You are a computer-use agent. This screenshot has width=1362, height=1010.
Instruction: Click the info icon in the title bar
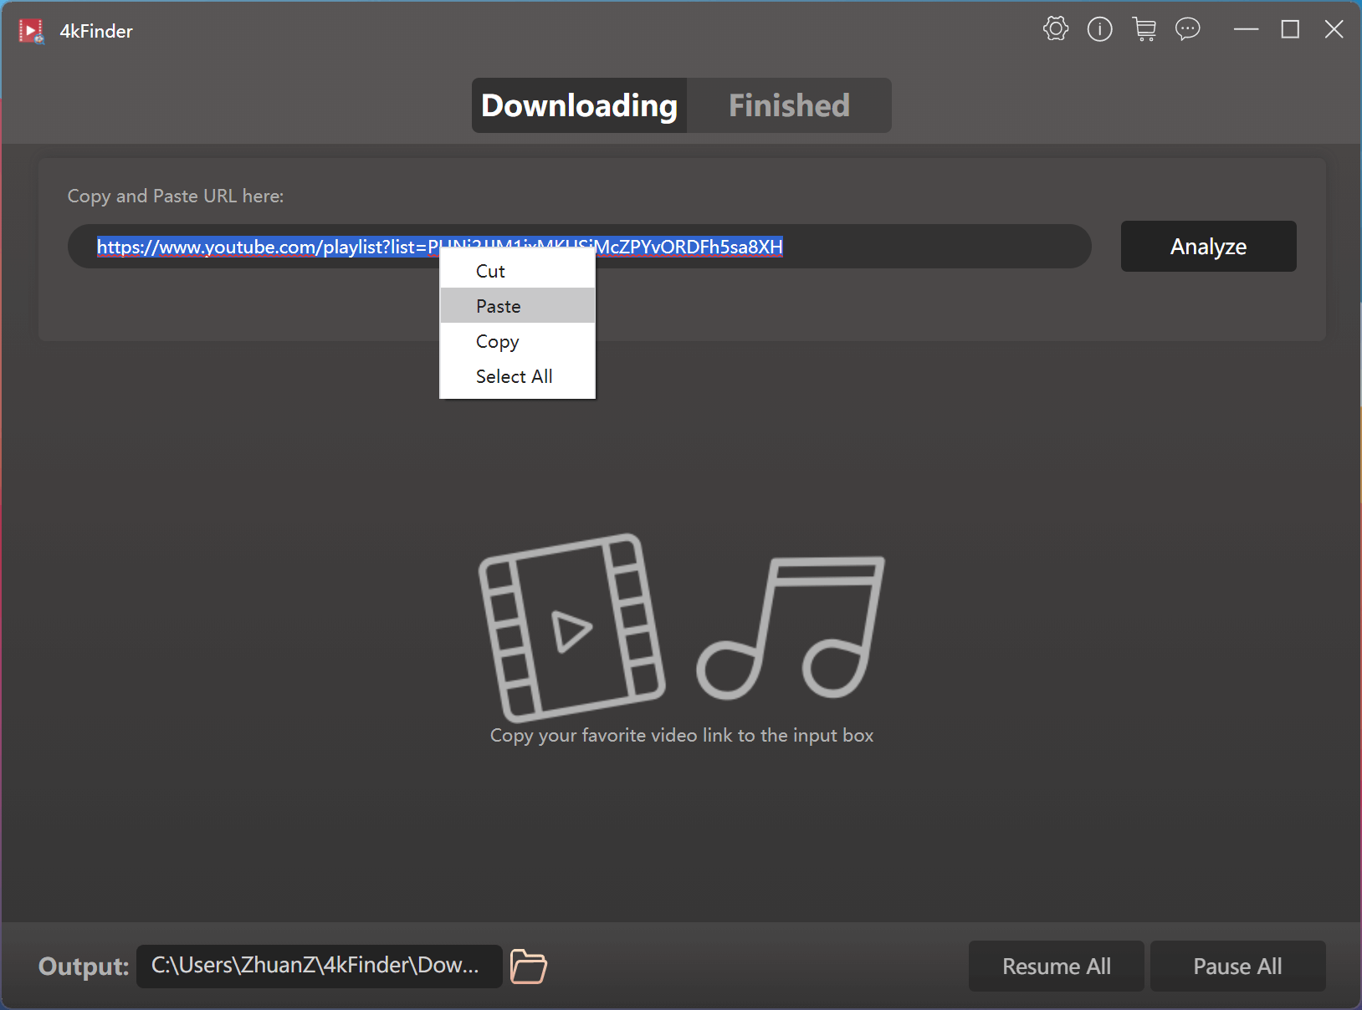(1099, 28)
